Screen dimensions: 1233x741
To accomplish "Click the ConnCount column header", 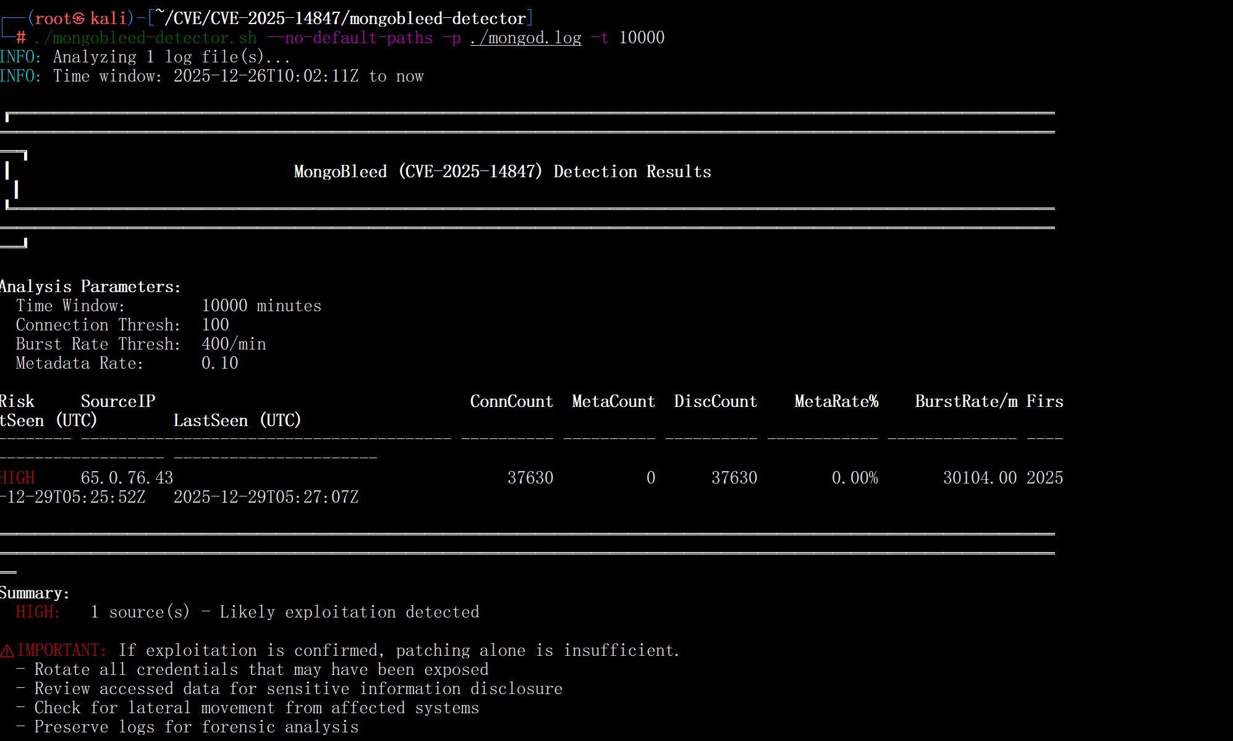I will coord(511,401).
